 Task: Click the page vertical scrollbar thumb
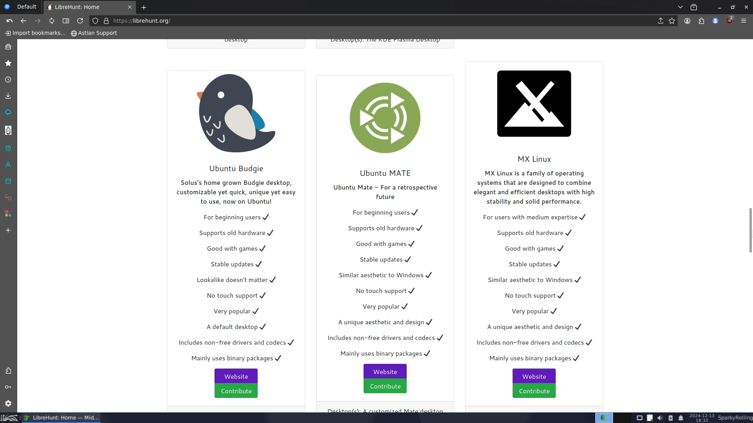tap(750, 230)
